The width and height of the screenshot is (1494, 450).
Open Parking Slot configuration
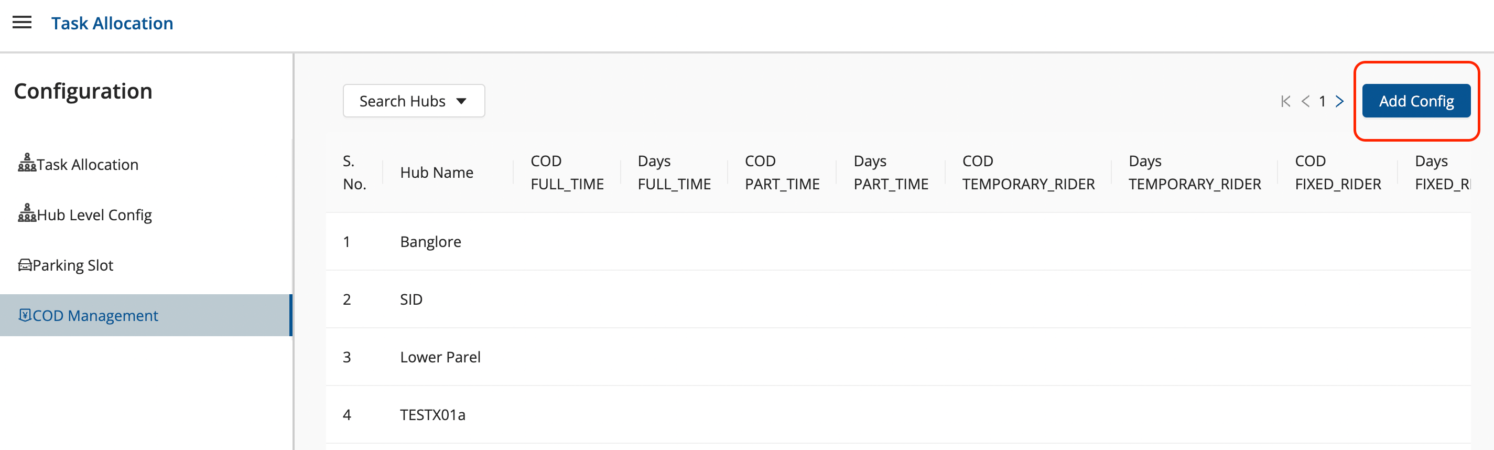coord(72,265)
